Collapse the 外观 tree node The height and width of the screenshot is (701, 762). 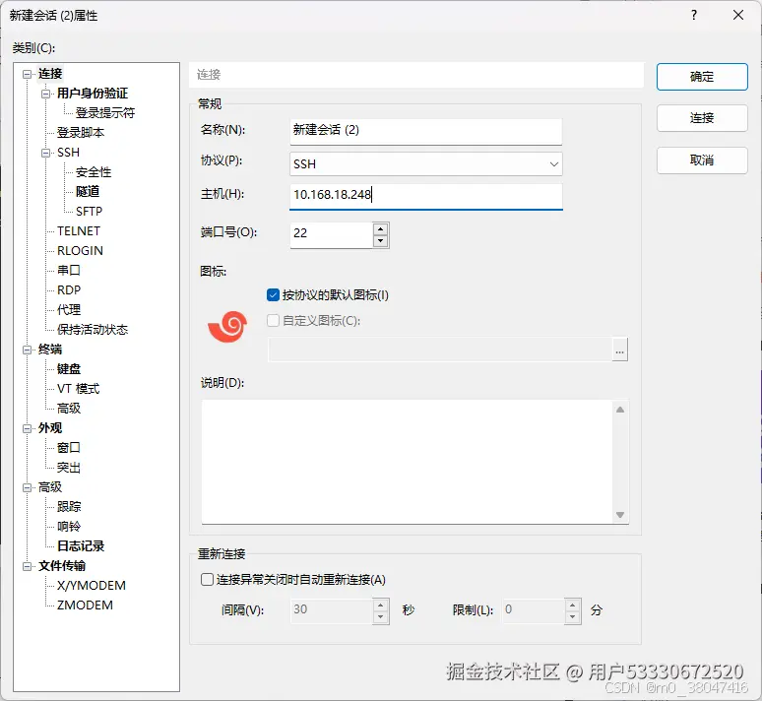click(28, 428)
